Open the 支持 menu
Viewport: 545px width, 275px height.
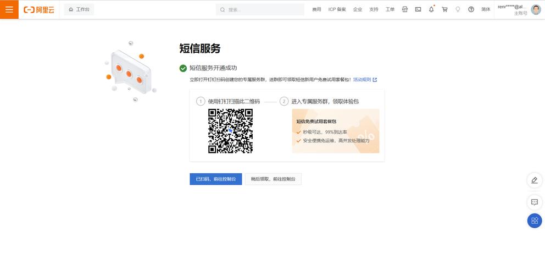pos(374,9)
